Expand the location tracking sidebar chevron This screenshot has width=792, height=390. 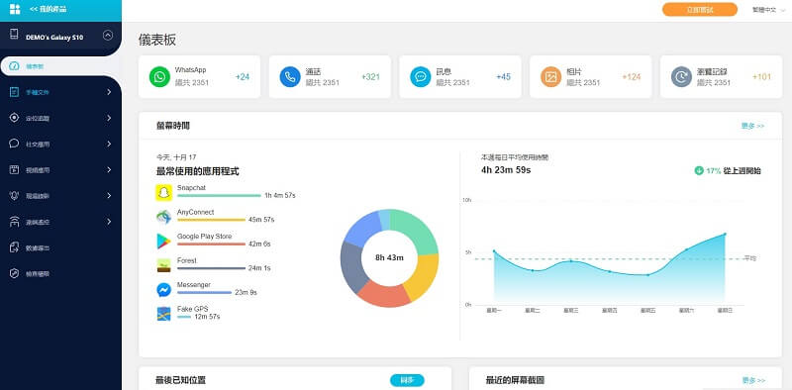(x=109, y=118)
